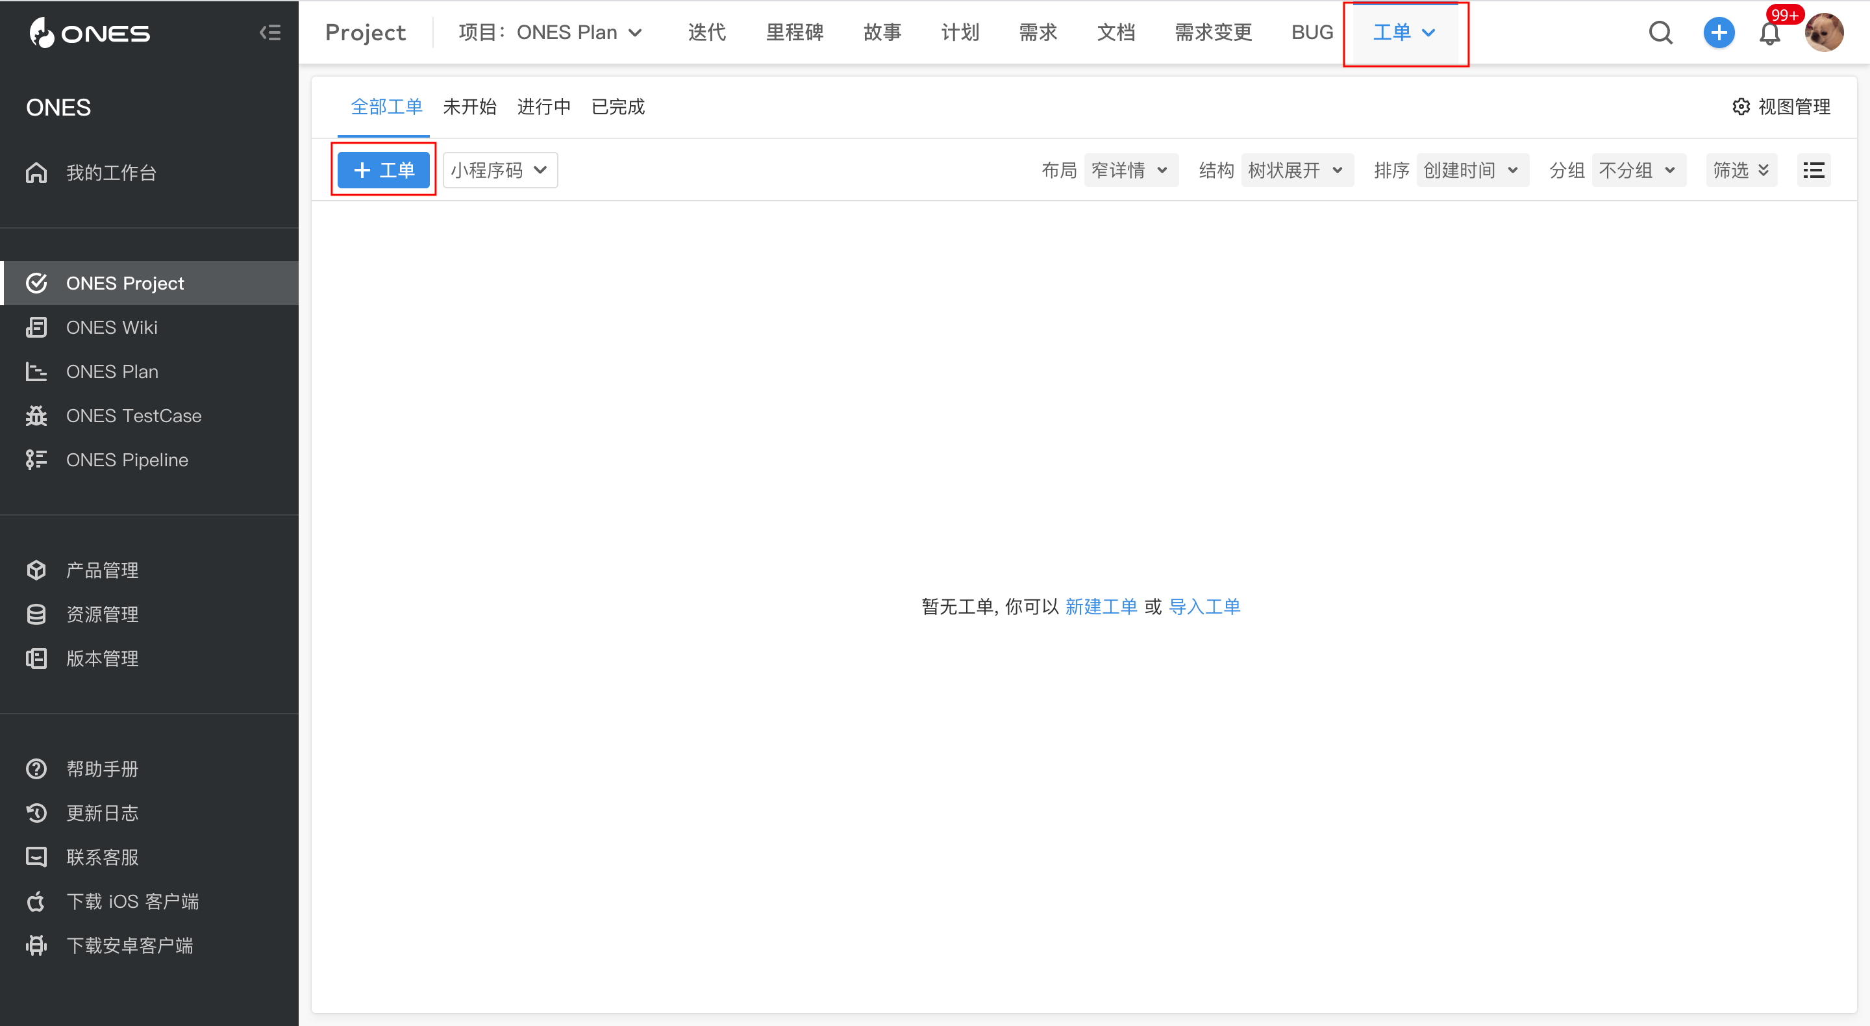The height and width of the screenshot is (1026, 1870).
Task: Switch to the 需求 tab
Action: [x=1038, y=32]
